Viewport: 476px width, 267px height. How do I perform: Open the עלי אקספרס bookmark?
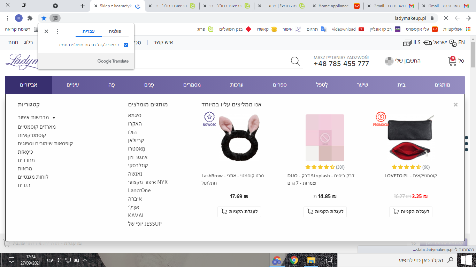(x=422, y=29)
